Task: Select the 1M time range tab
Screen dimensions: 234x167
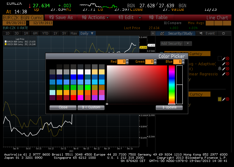Action: point(26,33)
